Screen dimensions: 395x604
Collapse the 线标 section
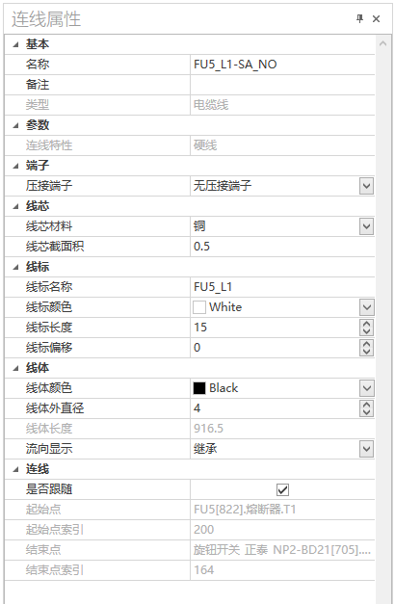pyautogui.click(x=15, y=267)
